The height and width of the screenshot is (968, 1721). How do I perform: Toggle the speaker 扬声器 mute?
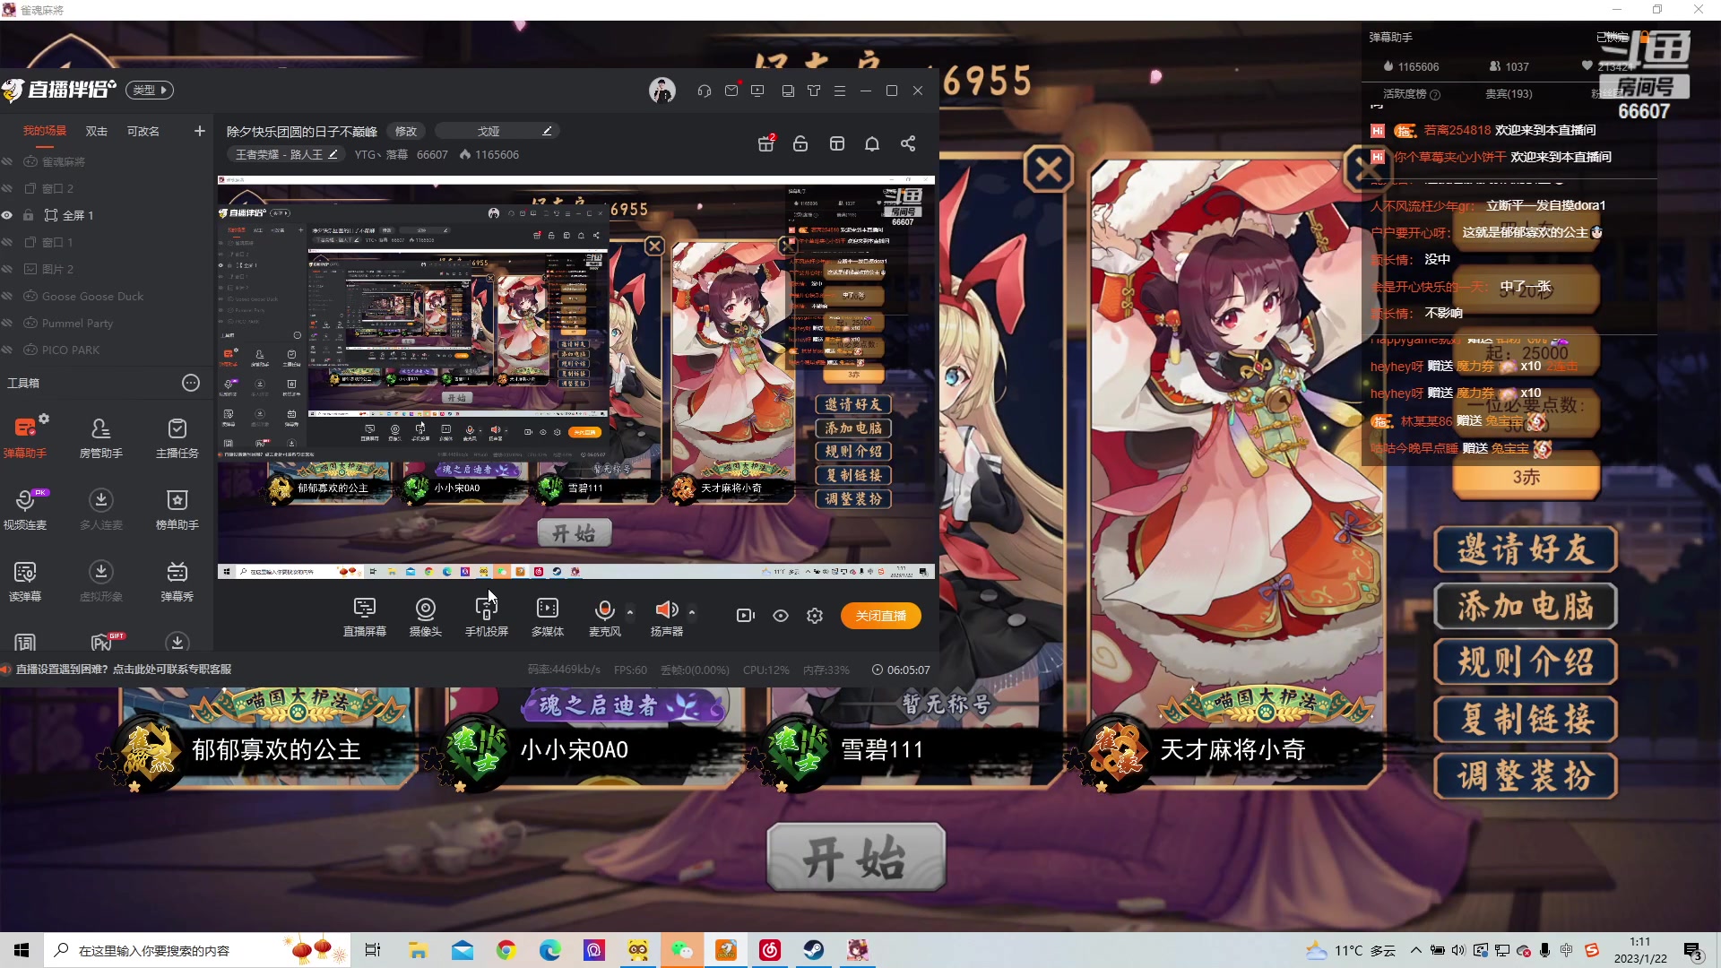667,610
